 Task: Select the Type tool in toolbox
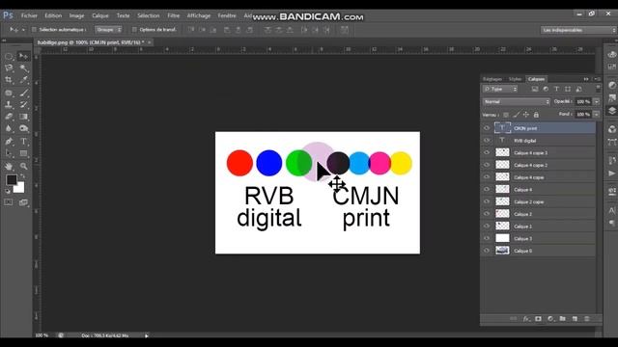pyautogui.click(x=23, y=142)
